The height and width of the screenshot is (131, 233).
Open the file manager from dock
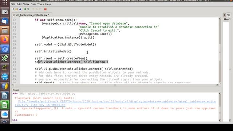5,31
